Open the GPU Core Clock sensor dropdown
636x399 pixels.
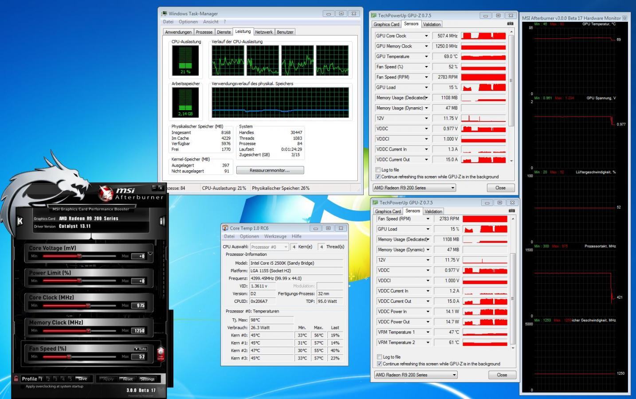click(x=427, y=36)
